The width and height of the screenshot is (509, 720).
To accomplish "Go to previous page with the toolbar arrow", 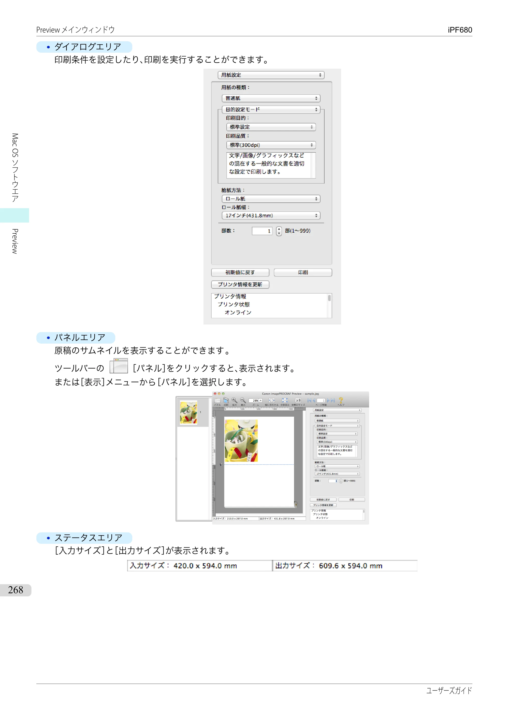I will pyautogui.click(x=314, y=400).
